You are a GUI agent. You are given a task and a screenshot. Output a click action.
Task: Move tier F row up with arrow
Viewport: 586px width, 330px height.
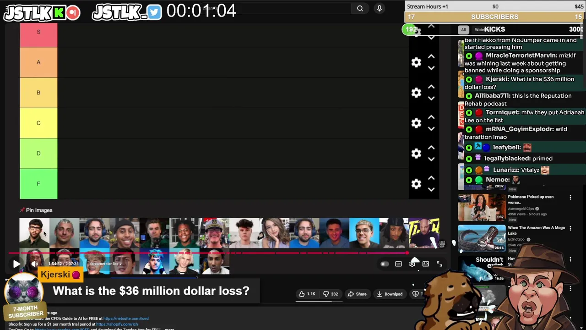coord(431,177)
